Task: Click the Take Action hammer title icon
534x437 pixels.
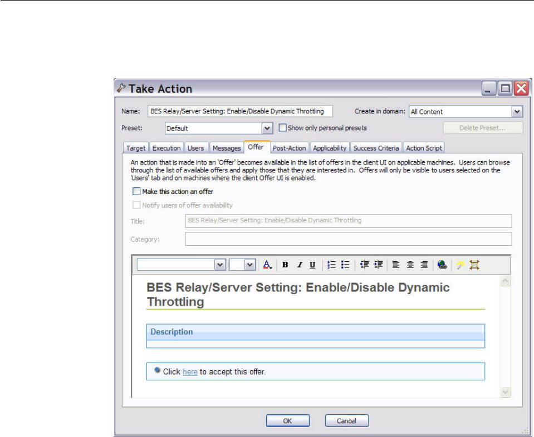Action: click(121, 88)
